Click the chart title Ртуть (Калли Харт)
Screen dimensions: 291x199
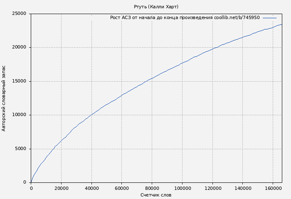click(x=156, y=7)
